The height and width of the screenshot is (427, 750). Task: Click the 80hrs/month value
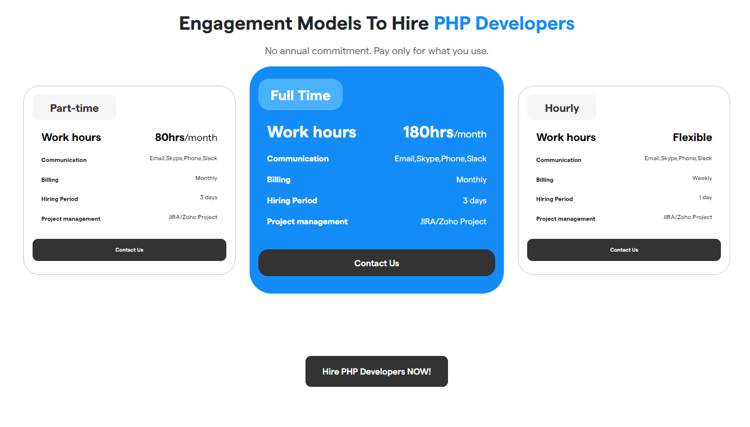[x=186, y=137]
